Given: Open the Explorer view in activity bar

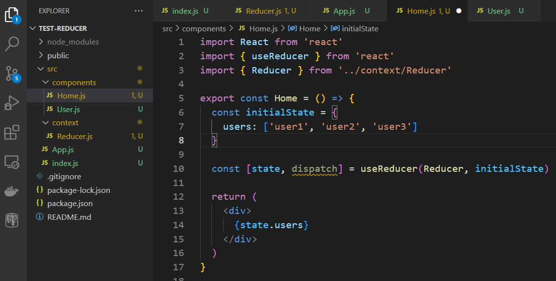Looking at the screenshot, I should tap(12, 16).
